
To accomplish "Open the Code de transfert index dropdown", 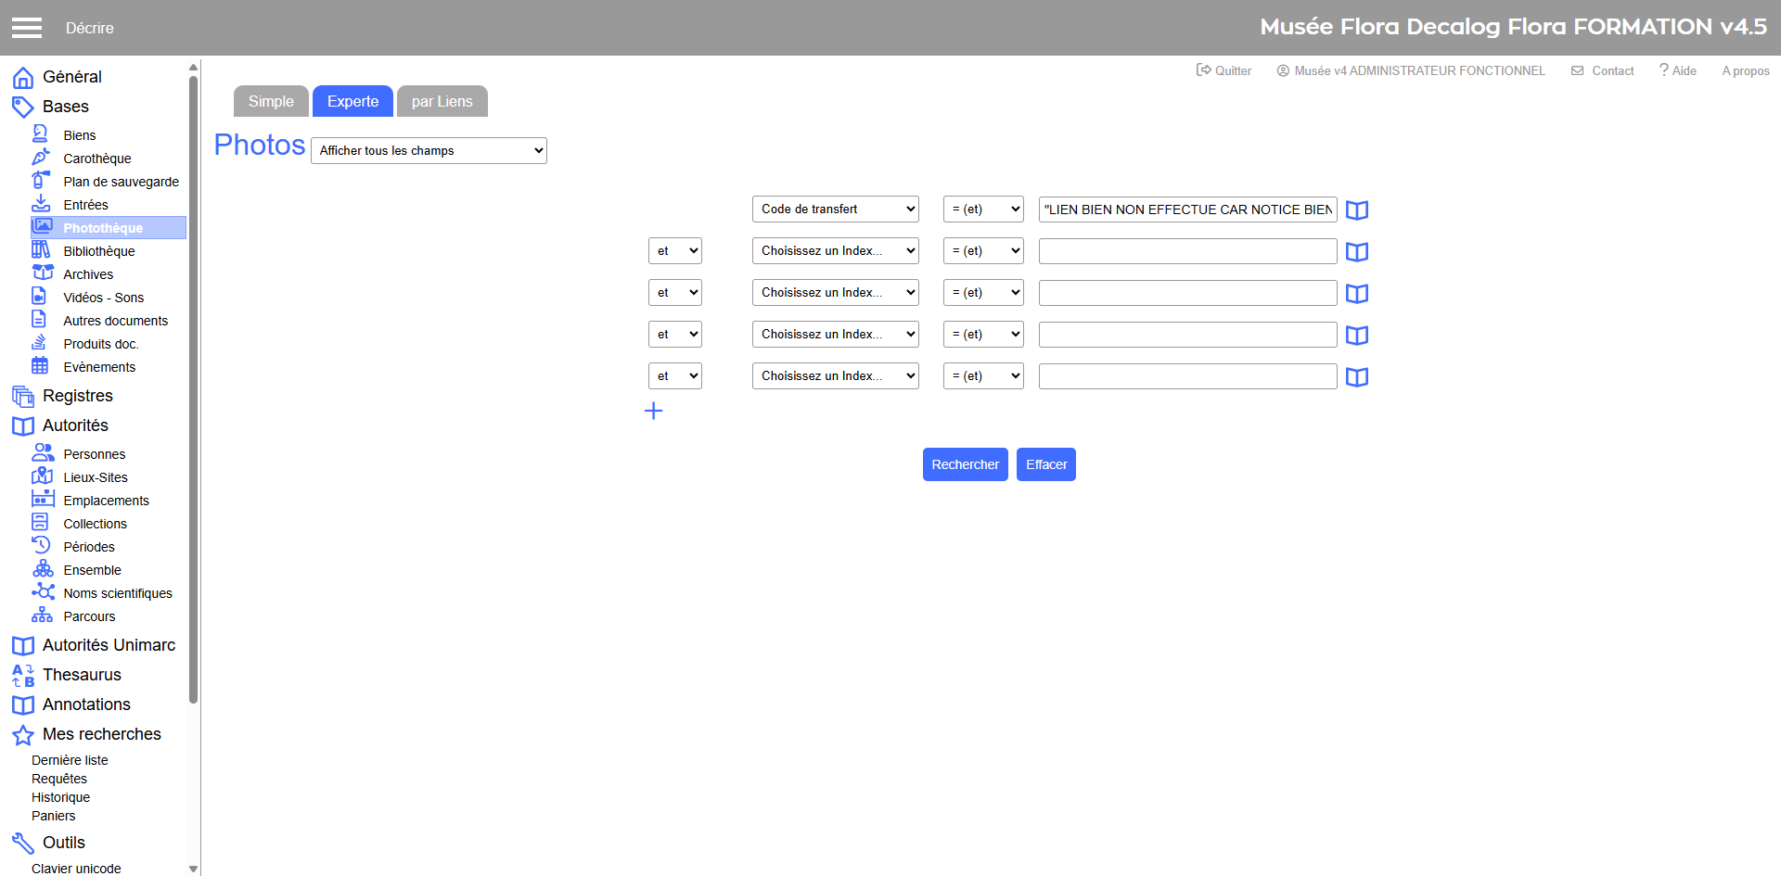I will pos(835,209).
